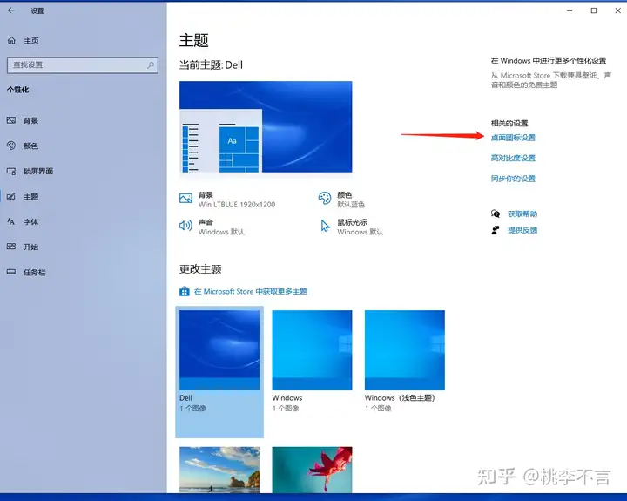Viewport: 627px width, 501px height.
Task: Select 主题 brush icon in sidebar
Action: (x=11, y=196)
